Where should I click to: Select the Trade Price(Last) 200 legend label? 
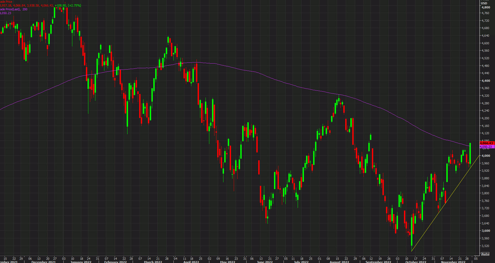(14, 9)
